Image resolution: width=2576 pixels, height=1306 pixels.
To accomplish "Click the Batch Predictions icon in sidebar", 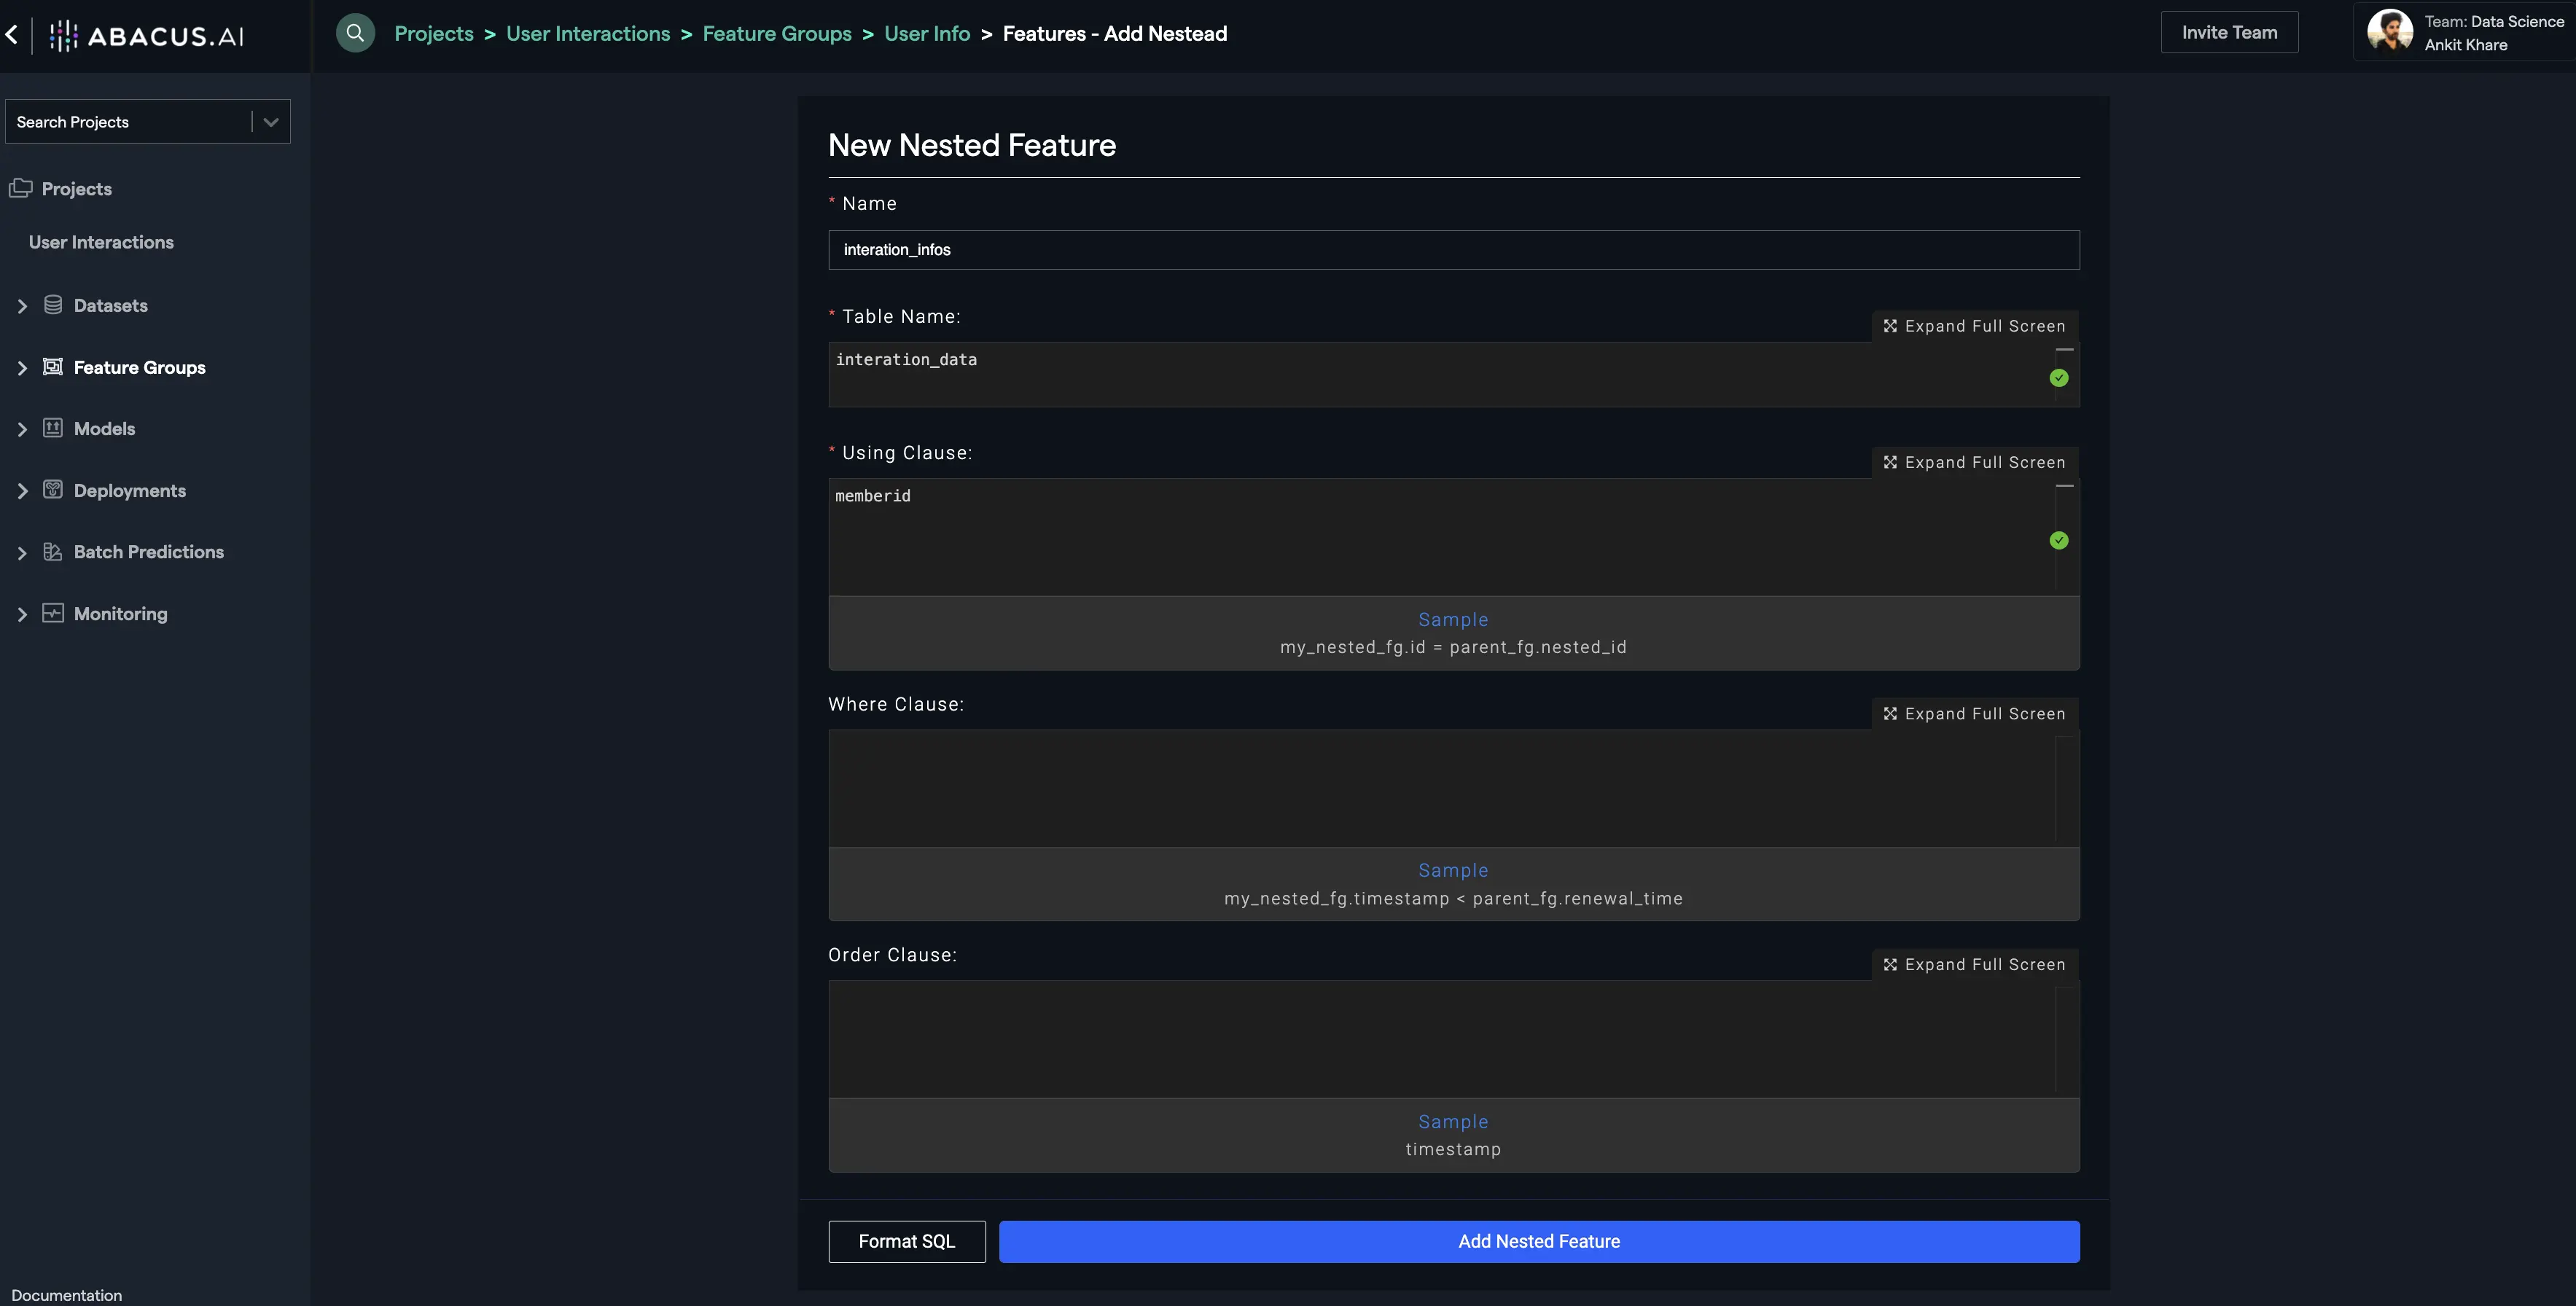I will click(53, 552).
